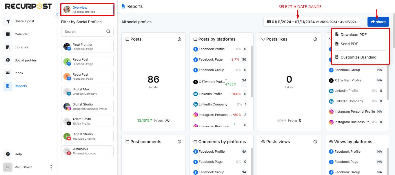Click the Posts likes heart icon
This screenshot has width=395, height=175.
click(263, 39)
